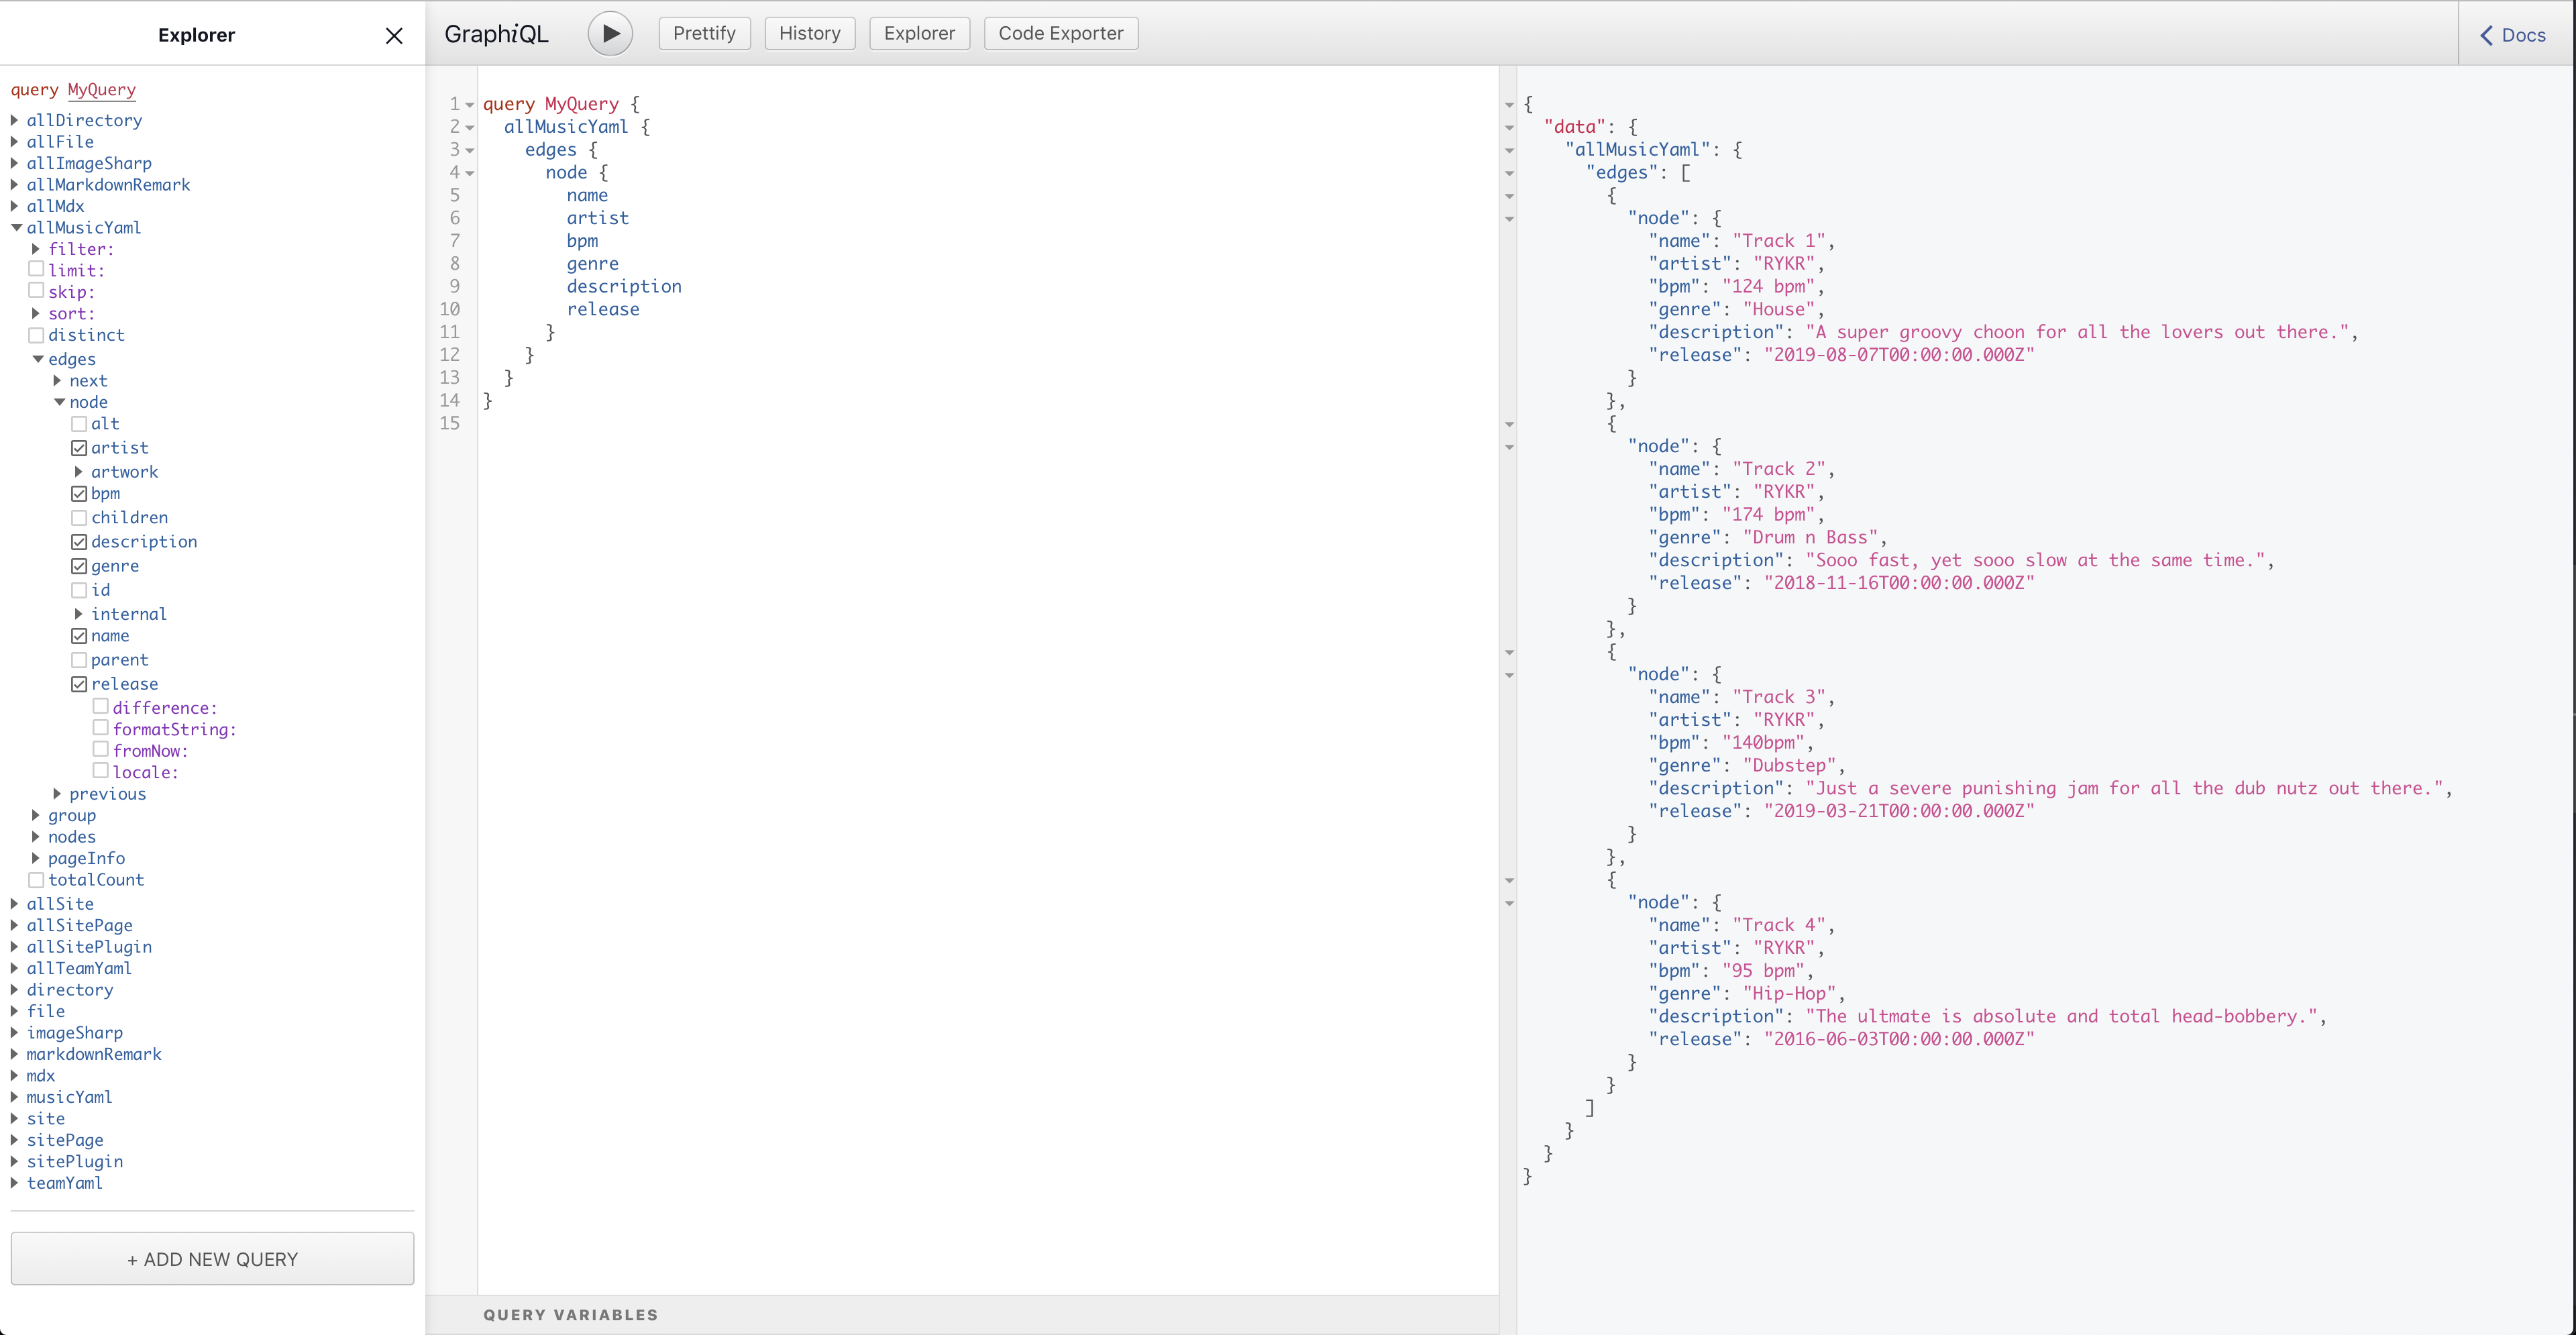
Task: Click the Prettify button
Action: [x=704, y=33]
